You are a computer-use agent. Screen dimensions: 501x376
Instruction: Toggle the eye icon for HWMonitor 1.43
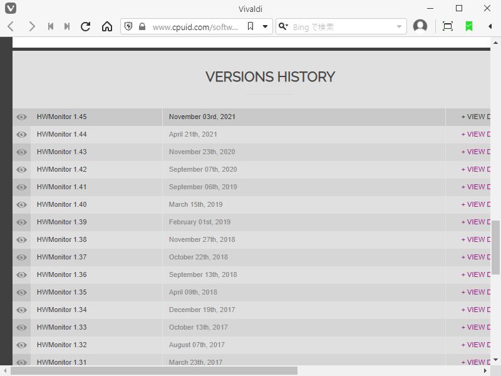(22, 152)
